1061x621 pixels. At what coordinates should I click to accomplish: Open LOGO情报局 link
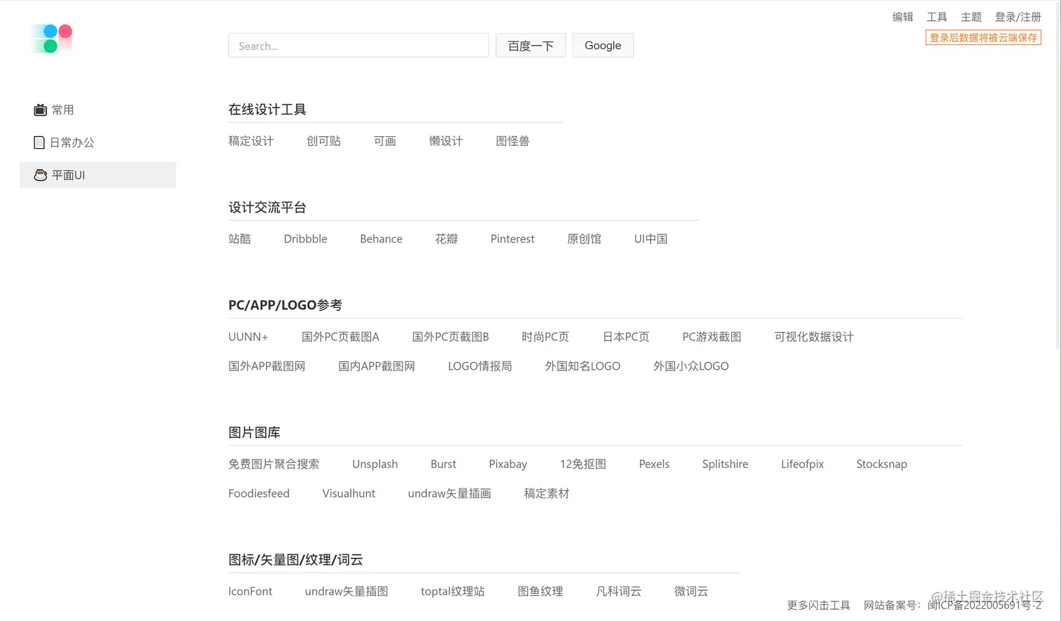click(x=480, y=366)
